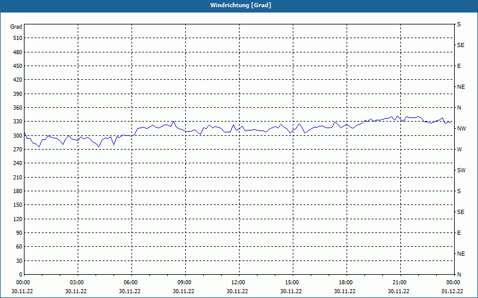Click the SW compass label on right axis
Image resolution: width=478 pixels, height=298 pixels.
tap(461, 170)
